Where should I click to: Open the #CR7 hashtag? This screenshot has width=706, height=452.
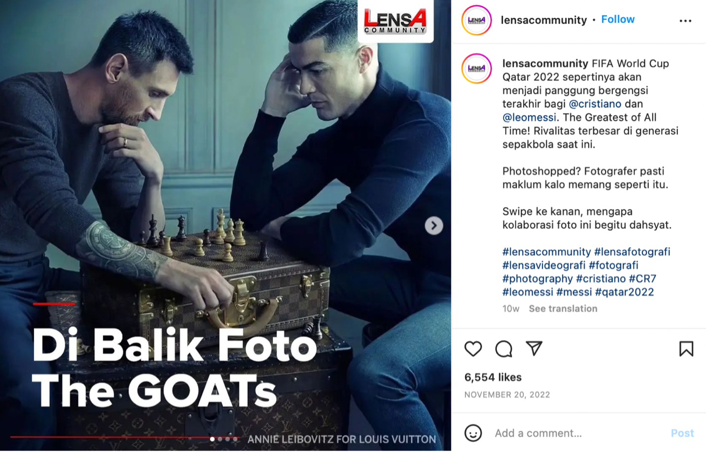click(642, 279)
